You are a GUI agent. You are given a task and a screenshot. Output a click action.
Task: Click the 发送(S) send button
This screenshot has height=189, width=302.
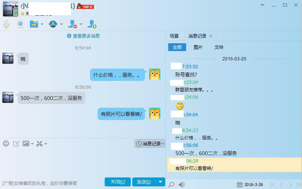tap(144, 182)
